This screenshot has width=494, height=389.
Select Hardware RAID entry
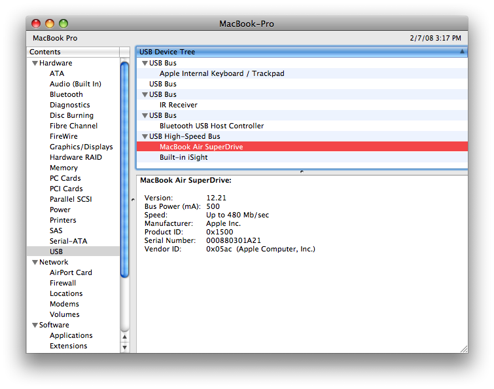(x=76, y=157)
